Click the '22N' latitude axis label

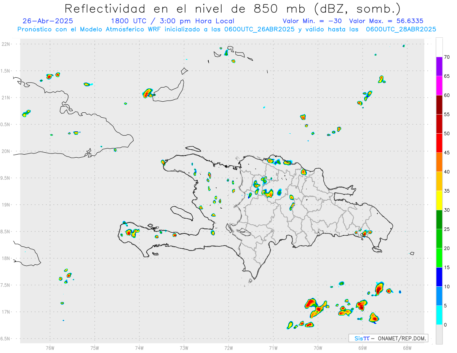tap(6, 44)
